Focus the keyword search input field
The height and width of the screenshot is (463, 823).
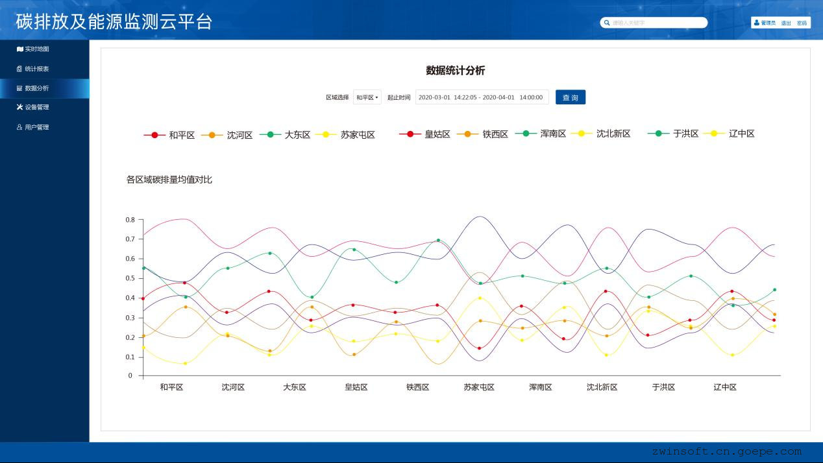[657, 23]
